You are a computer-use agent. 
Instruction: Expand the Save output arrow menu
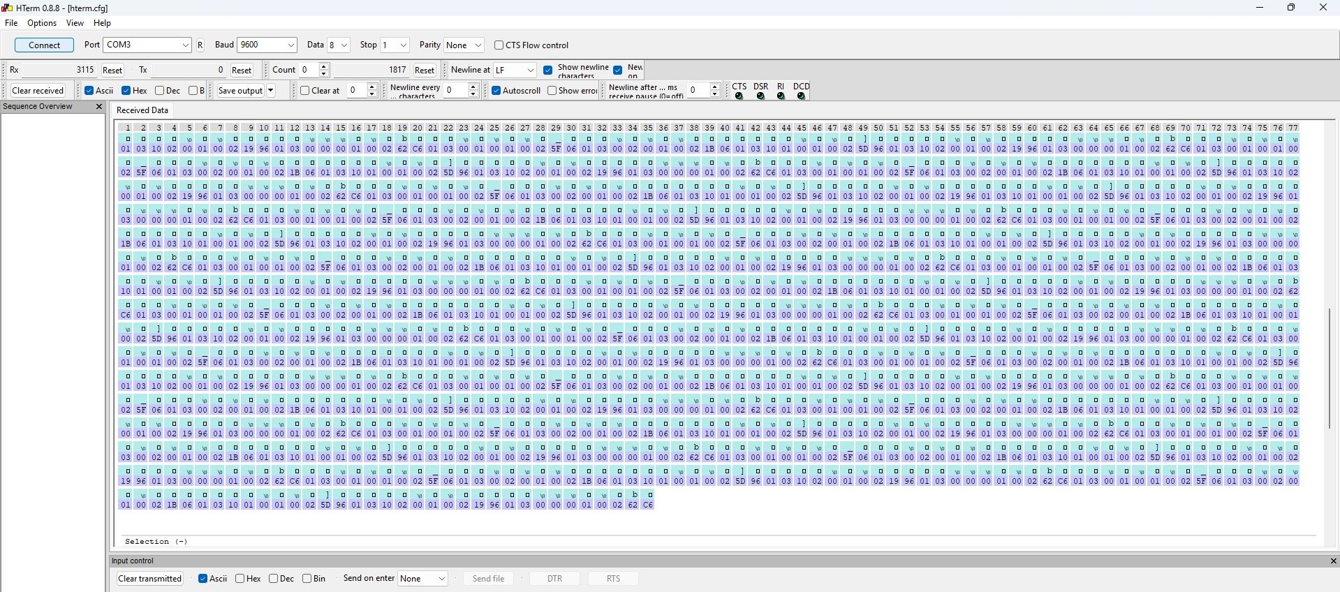pyautogui.click(x=271, y=91)
